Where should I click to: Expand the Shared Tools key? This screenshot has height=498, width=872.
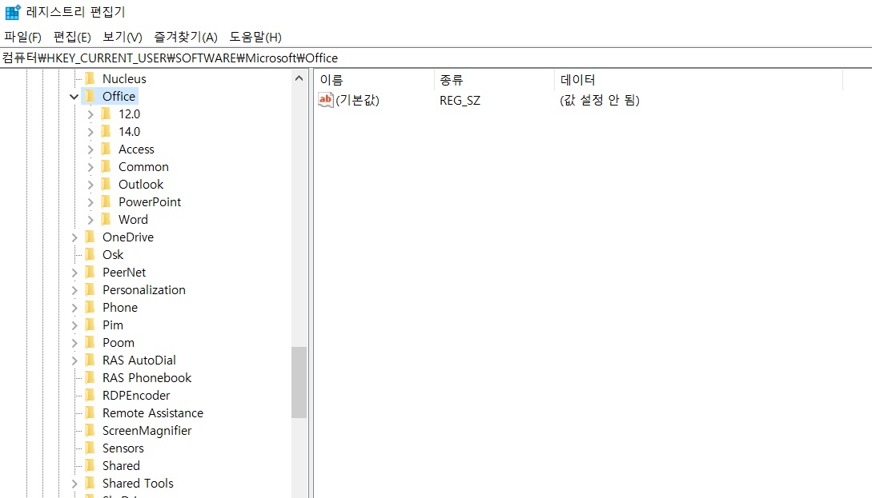click(x=74, y=484)
